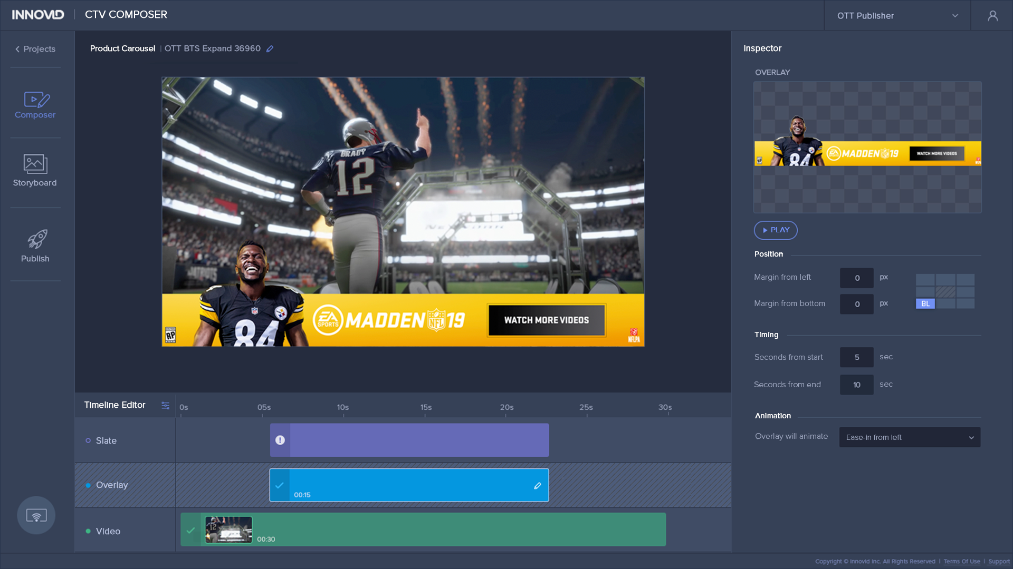
Task: Click the warning icon on the Slate clip
Action: tap(280, 439)
